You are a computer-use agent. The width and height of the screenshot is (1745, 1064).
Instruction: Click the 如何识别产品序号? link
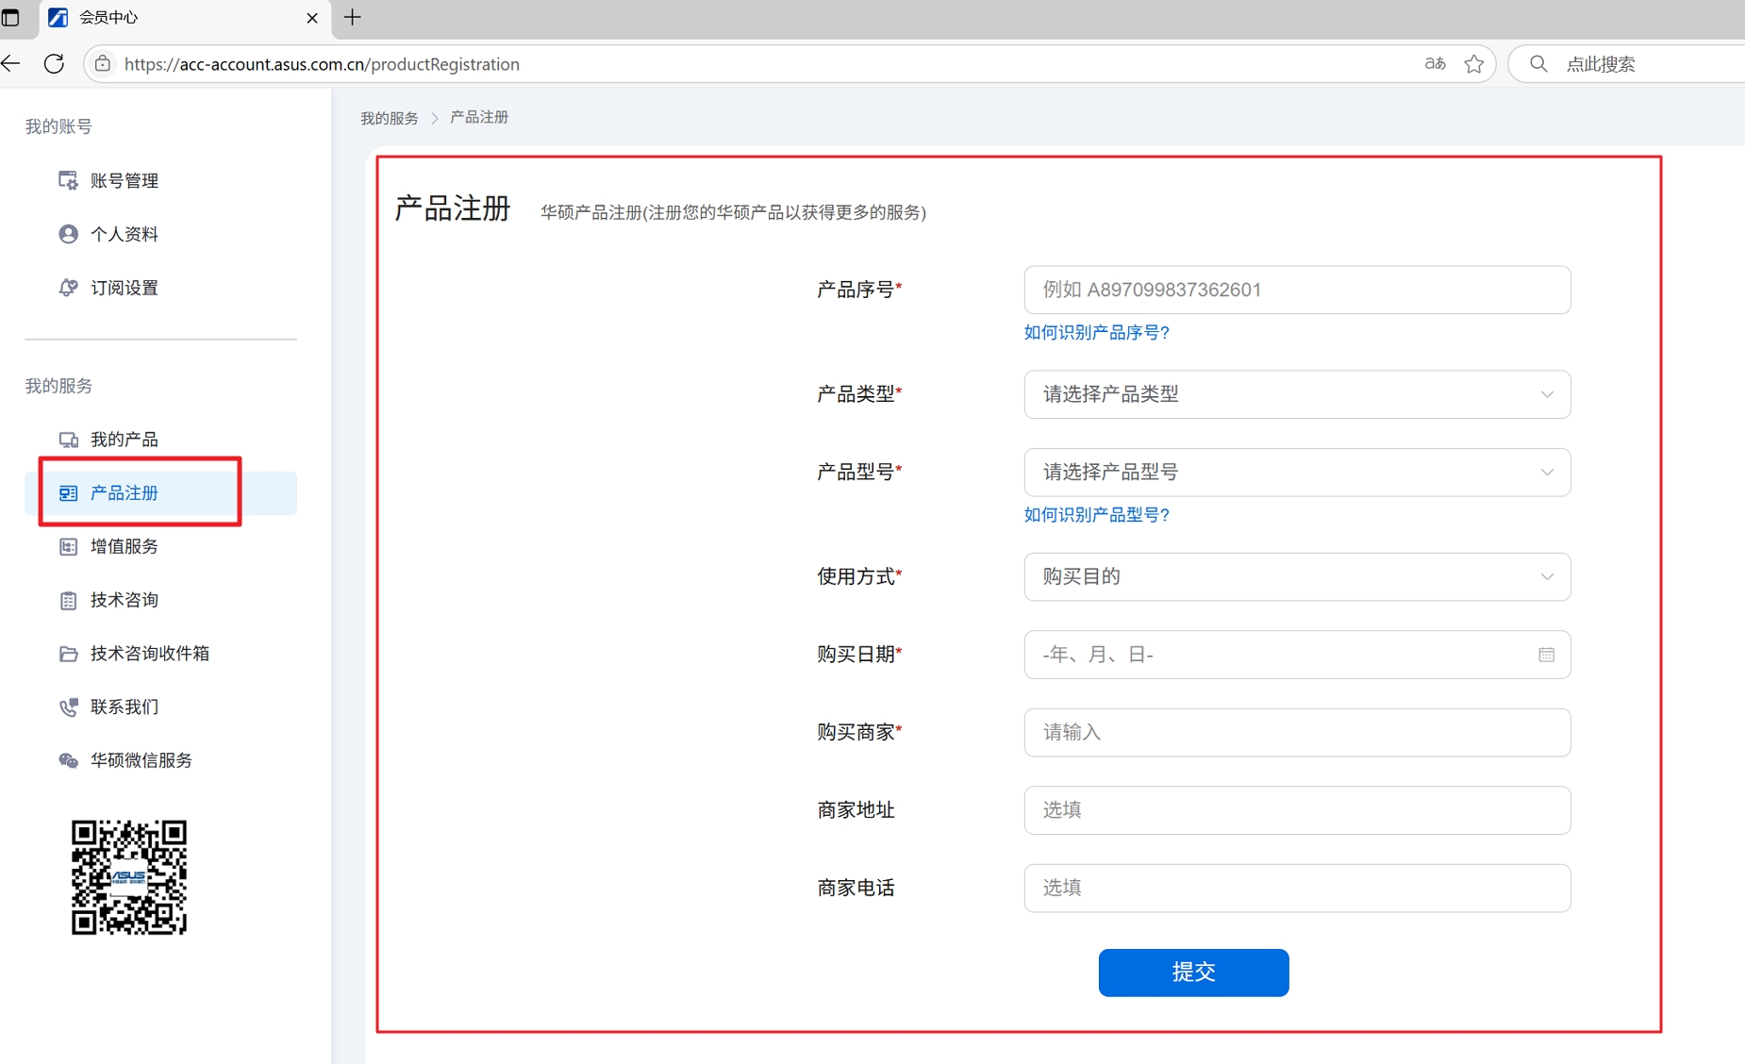point(1097,332)
